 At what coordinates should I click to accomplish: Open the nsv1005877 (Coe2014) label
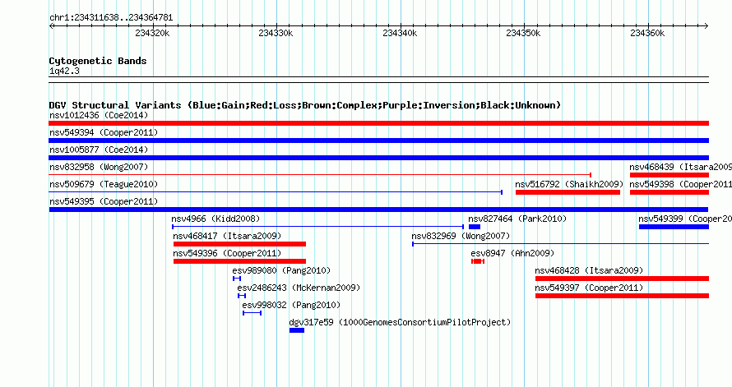point(99,150)
